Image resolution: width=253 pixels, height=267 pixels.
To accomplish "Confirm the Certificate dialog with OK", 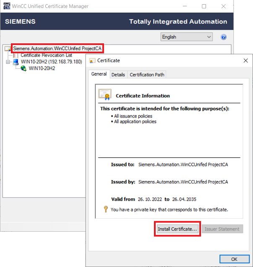I will click(x=234, y=259).
